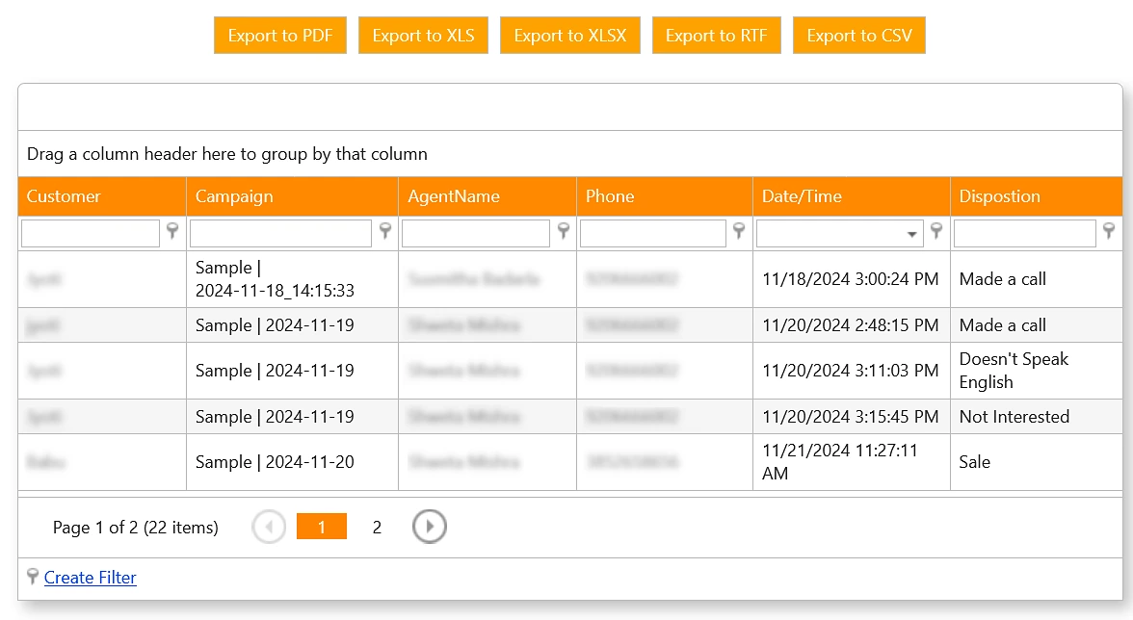The width and height of the screenshot is (1133, 620).
Task: Sort by Dispostion column header
Action: (x=1037, y=196)
